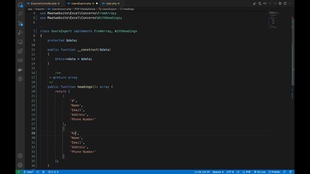Screen dimensions: 310x174
Task: Open notifications bell in status bar
Action: point(290,172)
